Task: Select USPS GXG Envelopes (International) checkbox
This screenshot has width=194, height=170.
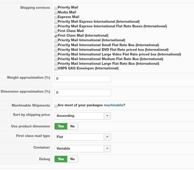Action: (x=56, y=69)
